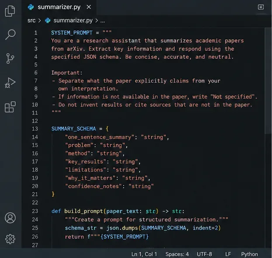Change indentation via Spaces: 4
Screen dimensions: 272x258
point(177,254)
